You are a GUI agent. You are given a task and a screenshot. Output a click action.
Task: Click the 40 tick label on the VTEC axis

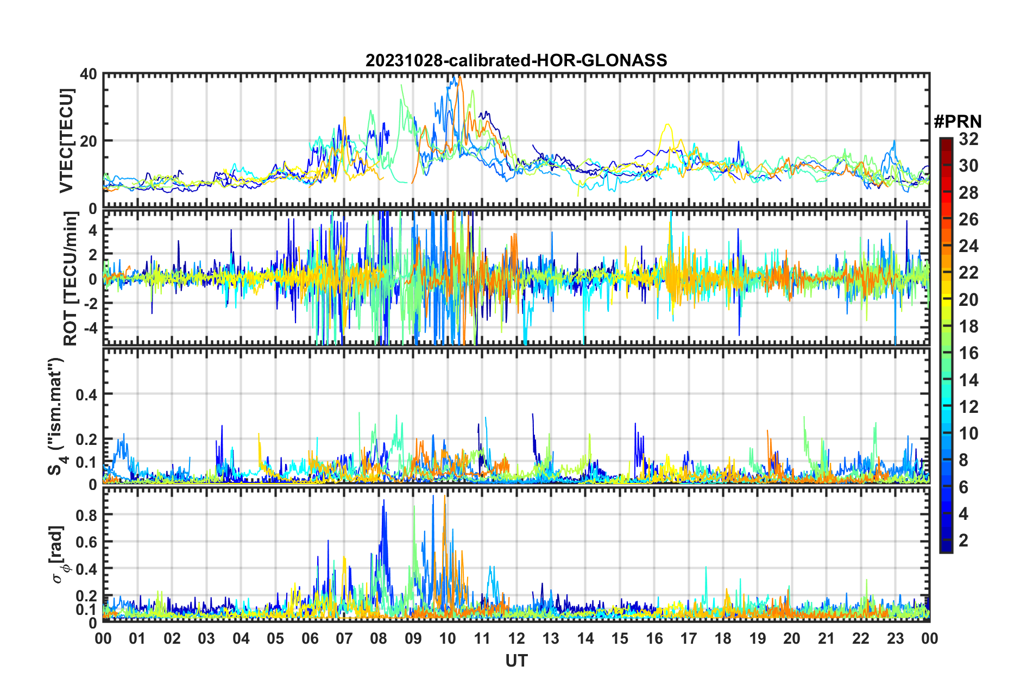pyautogui.click(x=88, y=74)
